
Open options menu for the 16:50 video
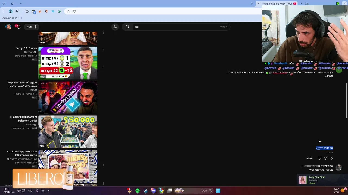pyautogui.click(x=104, y=33)
